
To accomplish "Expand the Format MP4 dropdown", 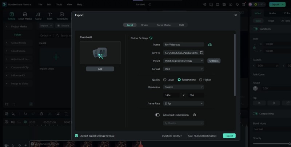I will (183, 69).
